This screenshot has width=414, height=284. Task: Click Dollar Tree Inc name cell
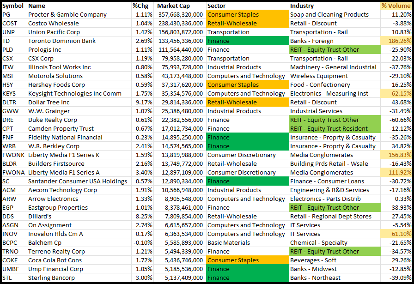[x=79, y=102]
